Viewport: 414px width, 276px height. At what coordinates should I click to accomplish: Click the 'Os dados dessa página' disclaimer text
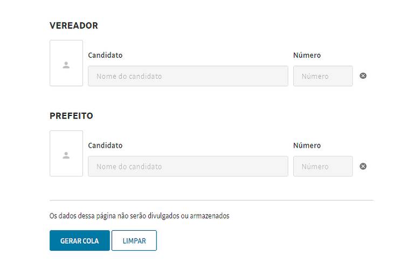(140, 216)
